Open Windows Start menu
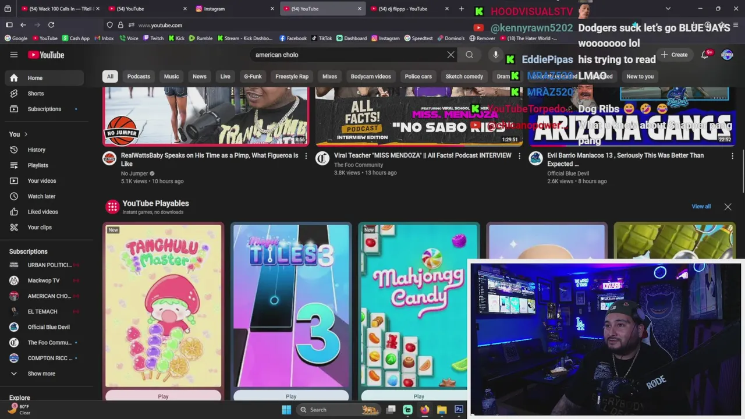745x419 pixels. [286, 410]
